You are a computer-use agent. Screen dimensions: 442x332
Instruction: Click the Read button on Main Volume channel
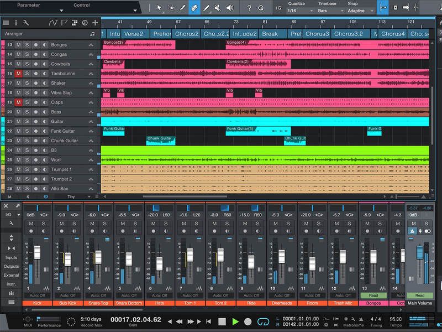point(420,295)
